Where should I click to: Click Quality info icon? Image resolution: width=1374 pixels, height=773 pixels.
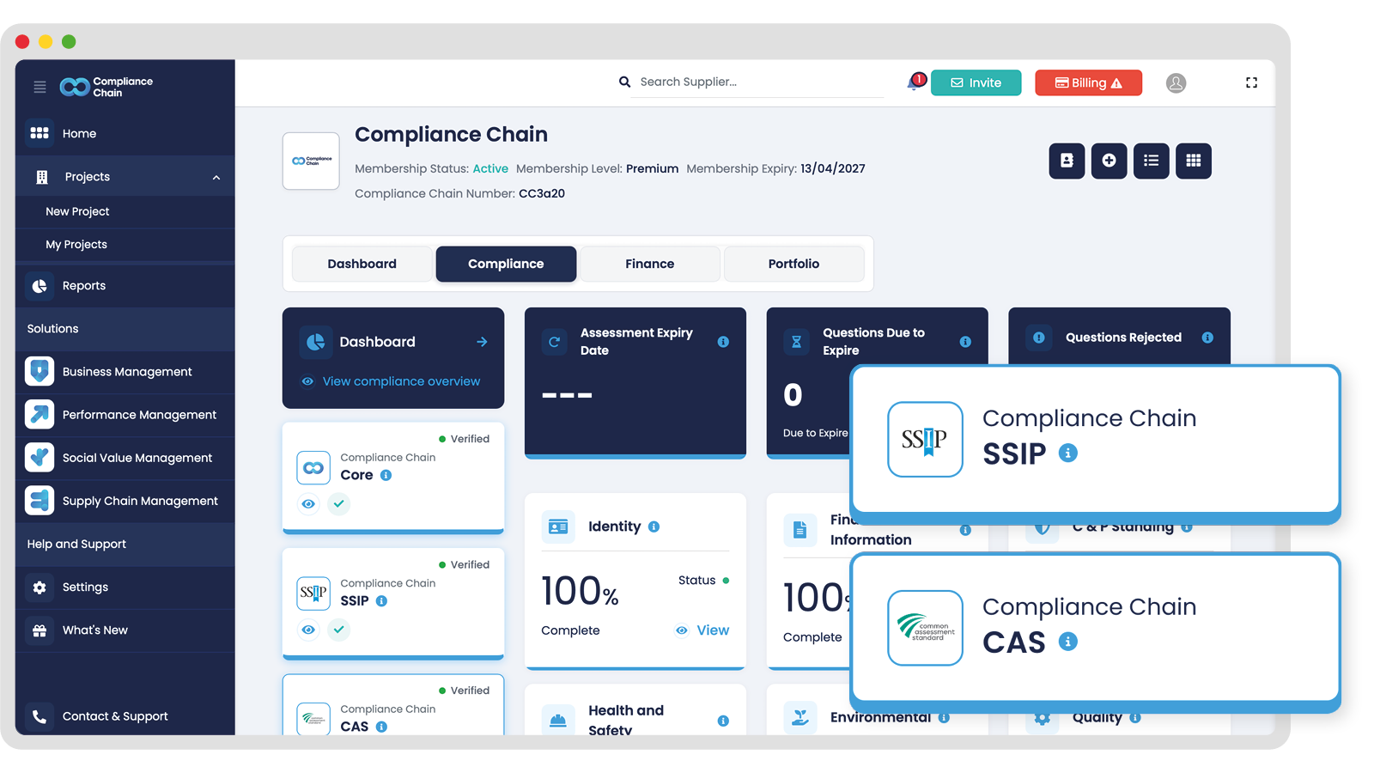coord(1135,718)
